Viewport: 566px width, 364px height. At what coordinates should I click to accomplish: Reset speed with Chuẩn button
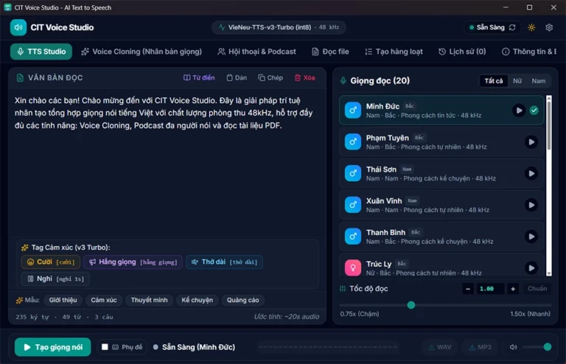pos(537,289)
